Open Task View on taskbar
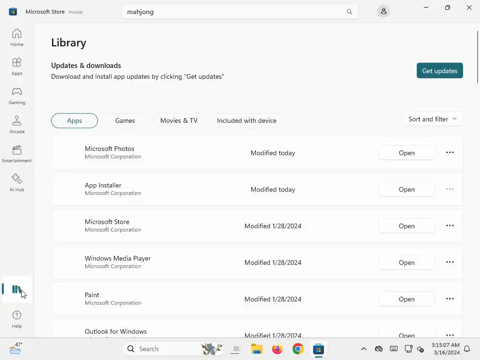The image size is (480, 360). click(236, 349)
